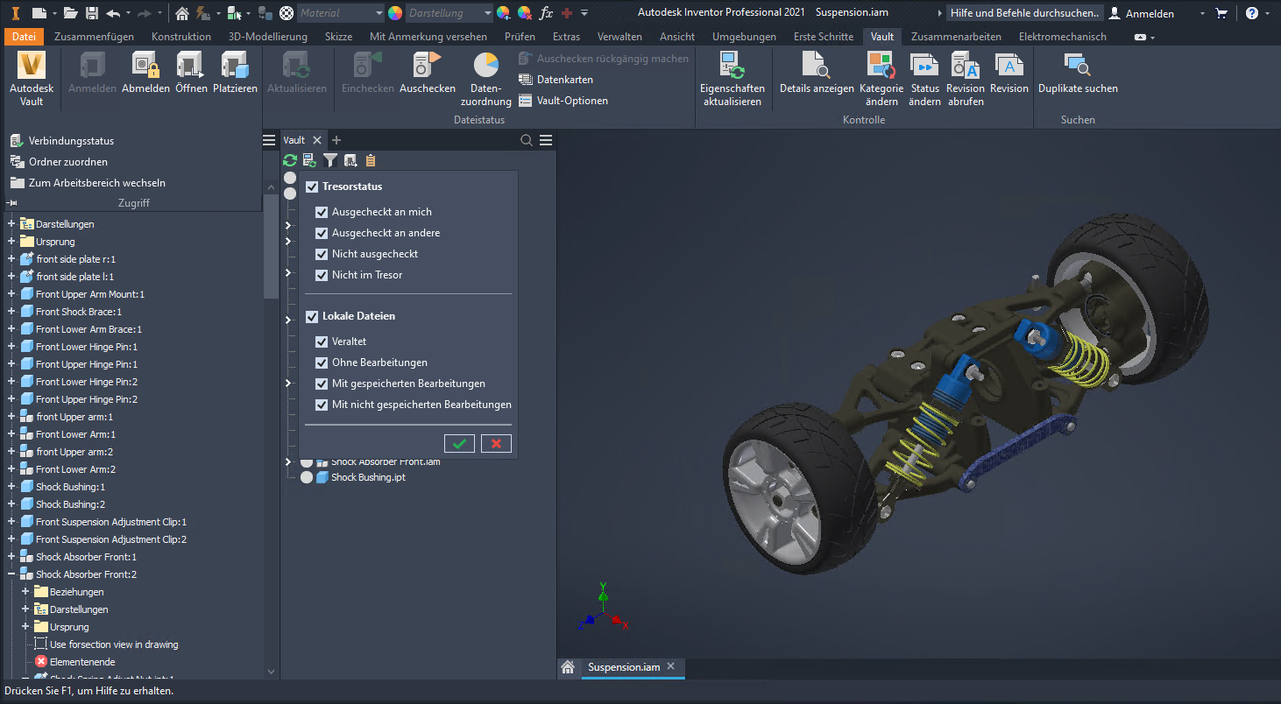The image size is (1281, 704).
Task: Toggle the Nicht ausgecheckt checkbox
Action: click(322, 254)
